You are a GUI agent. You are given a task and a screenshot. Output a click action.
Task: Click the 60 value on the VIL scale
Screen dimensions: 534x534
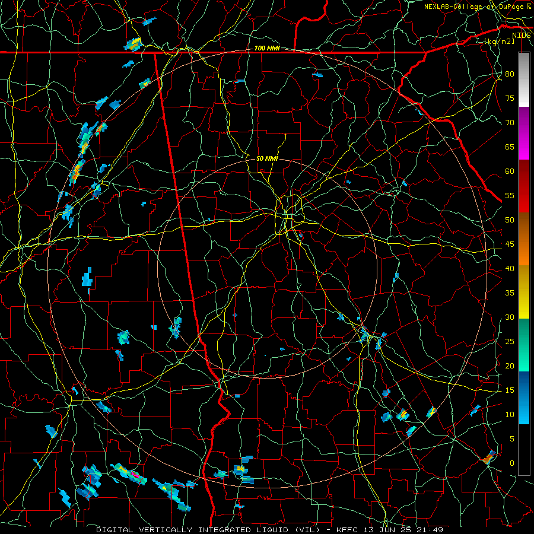click(510, 171)
